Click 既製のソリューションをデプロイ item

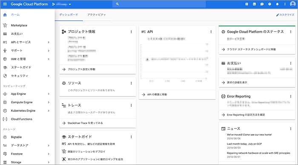click(86, 151)
